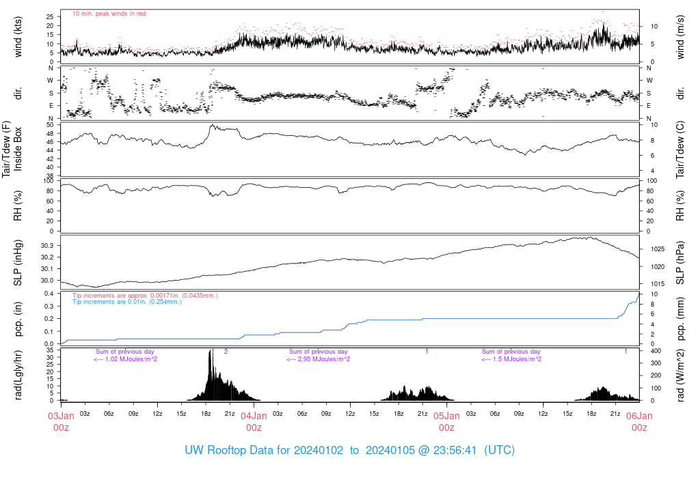Click the '0.2' tick on pcp. (in) axis
The image size is (700, 478).
(49, 319)
